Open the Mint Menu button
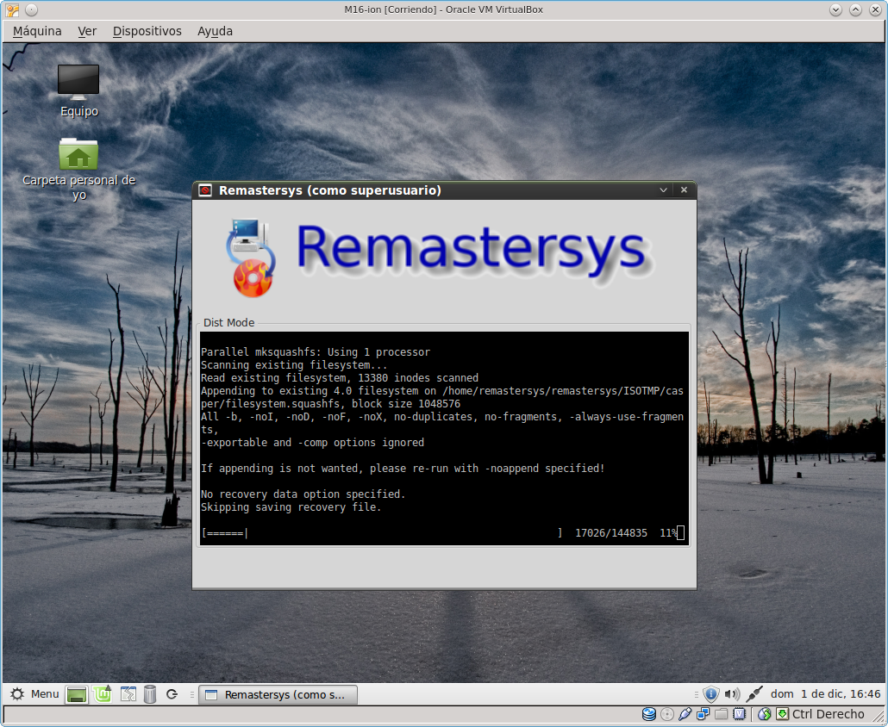Image resolution: width=888 pixels, height=727 pixels. [34, 694]
